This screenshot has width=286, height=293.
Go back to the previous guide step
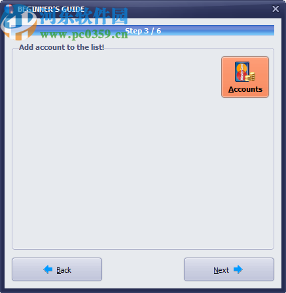click(57, 269)
